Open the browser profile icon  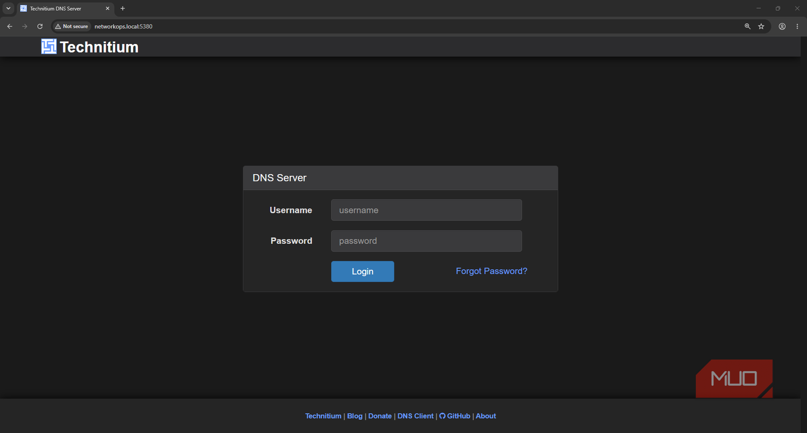pos(782,26)
